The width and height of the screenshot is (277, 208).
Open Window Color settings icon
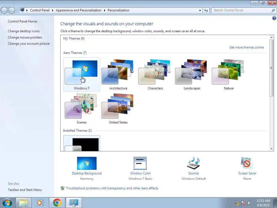click(140, 163)
